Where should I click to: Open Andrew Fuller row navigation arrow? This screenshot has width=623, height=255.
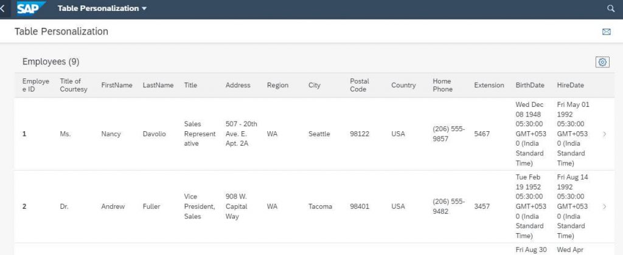(x=604, y=206)
